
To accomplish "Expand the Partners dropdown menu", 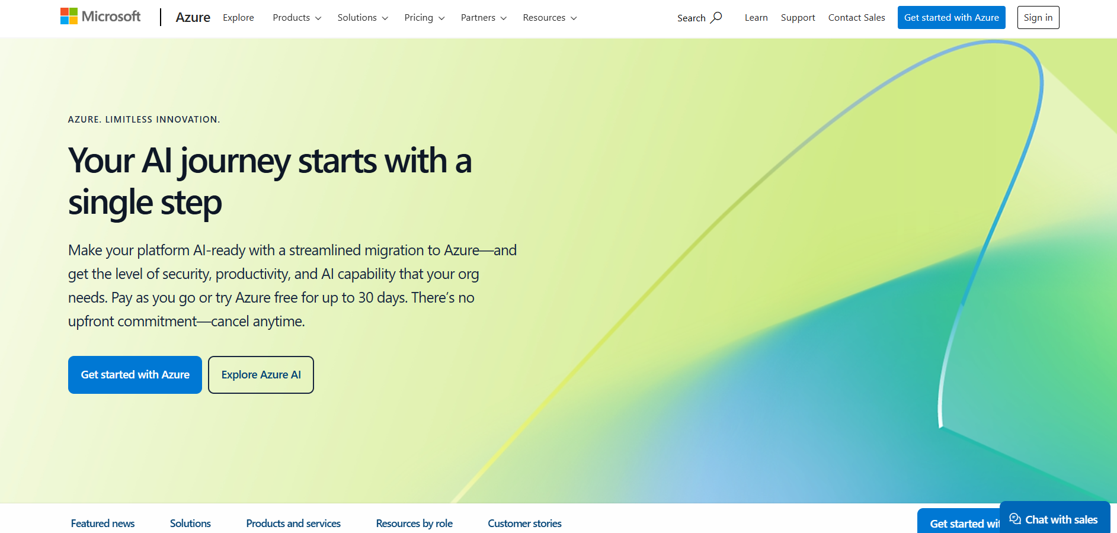I will click(x=484, y=18).
